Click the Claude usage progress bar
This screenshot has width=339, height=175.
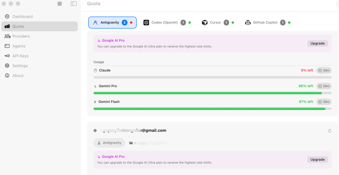213,77
